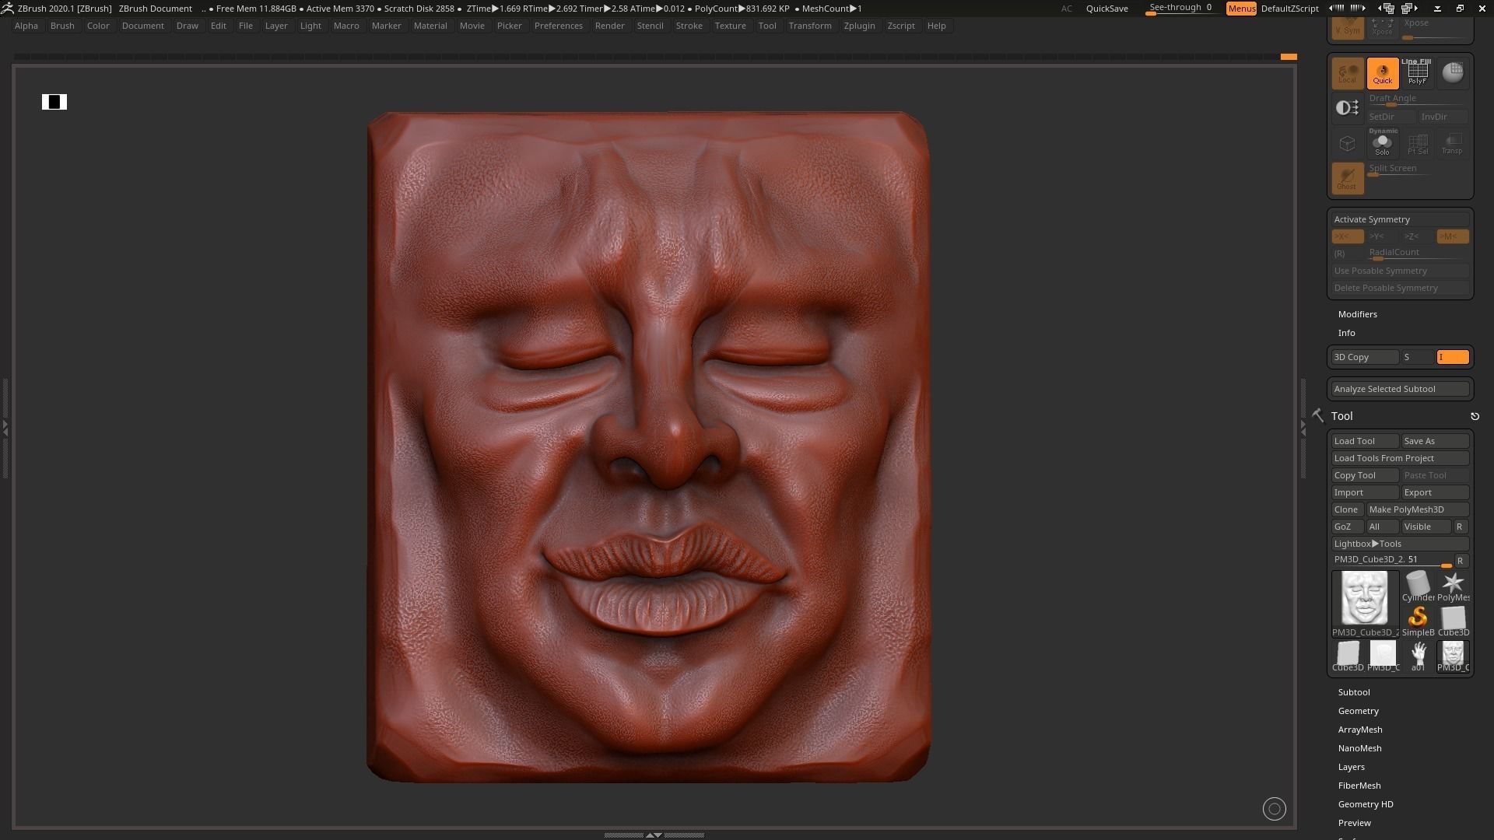Toggle Z-axis symmetry >Z<
The width and height of the screenshot is (1494, 840).
tap(1417, 236)
